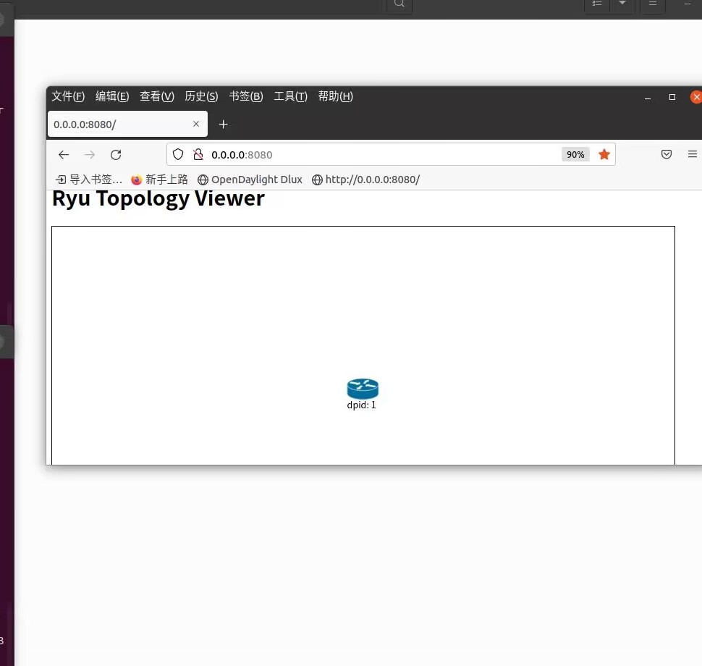Open the Firefox hamburger menu
Screen dimensions: 702x666
pos(692,154)
